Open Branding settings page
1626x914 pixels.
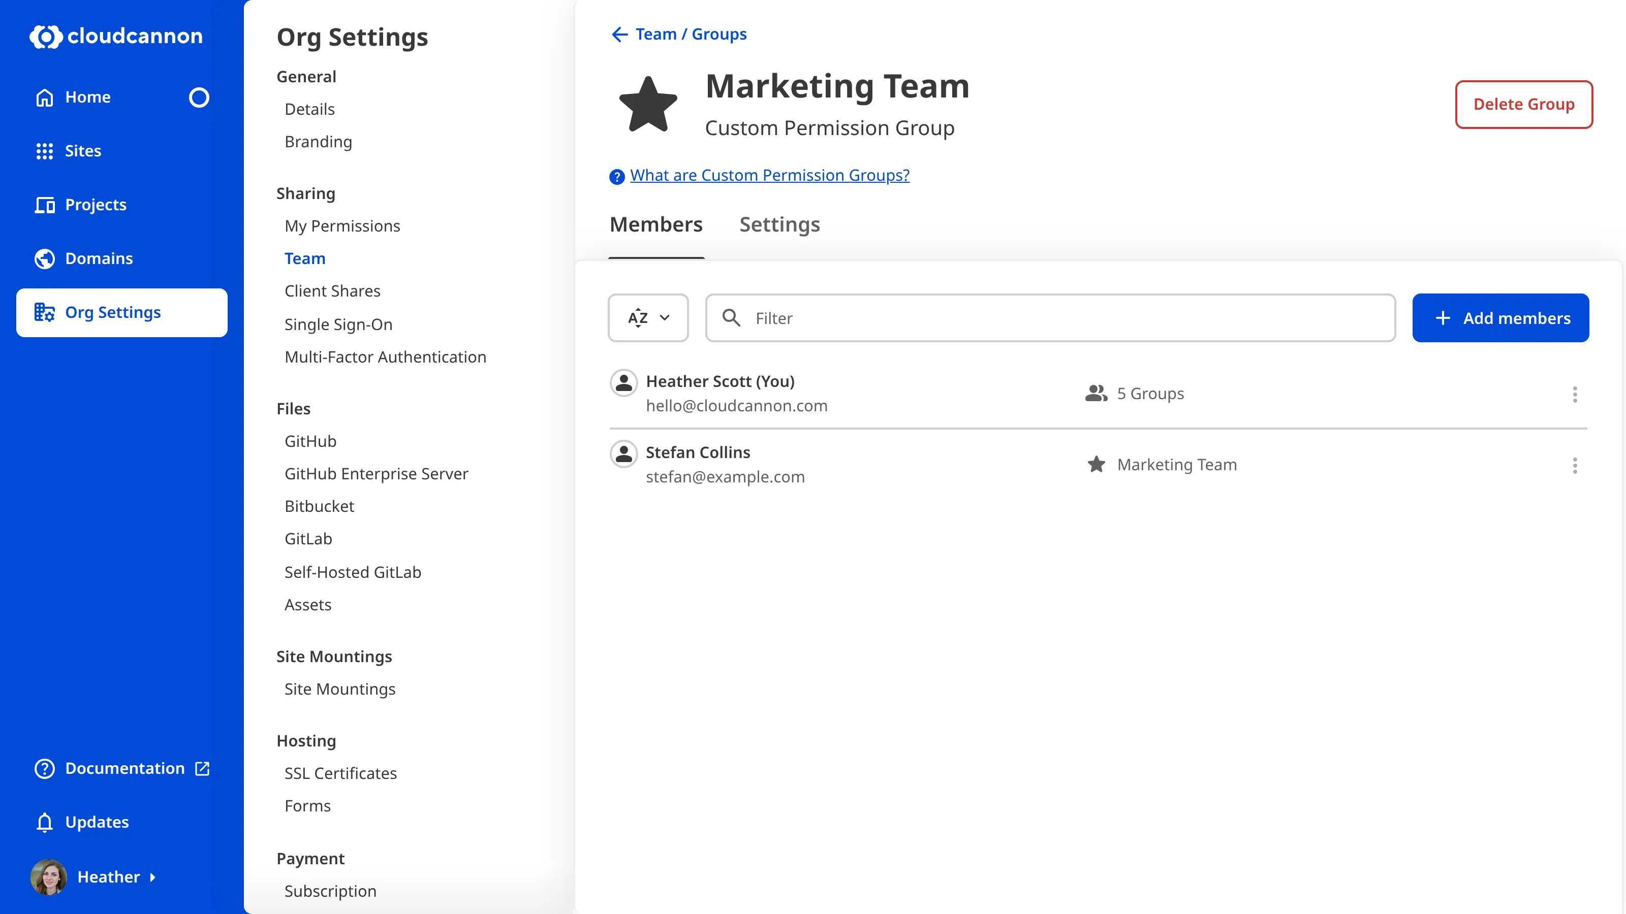pyautogui.click(x=318, y=142)
